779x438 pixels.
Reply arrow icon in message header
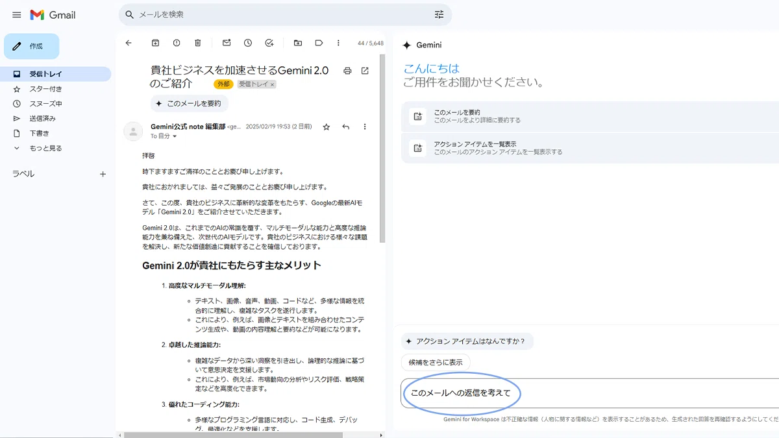(346, 127)
